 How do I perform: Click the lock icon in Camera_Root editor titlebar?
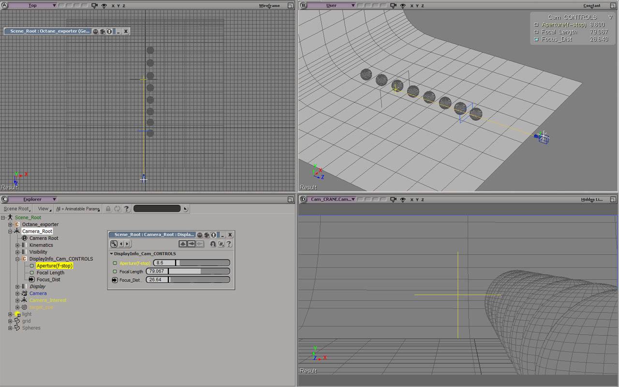213,235
